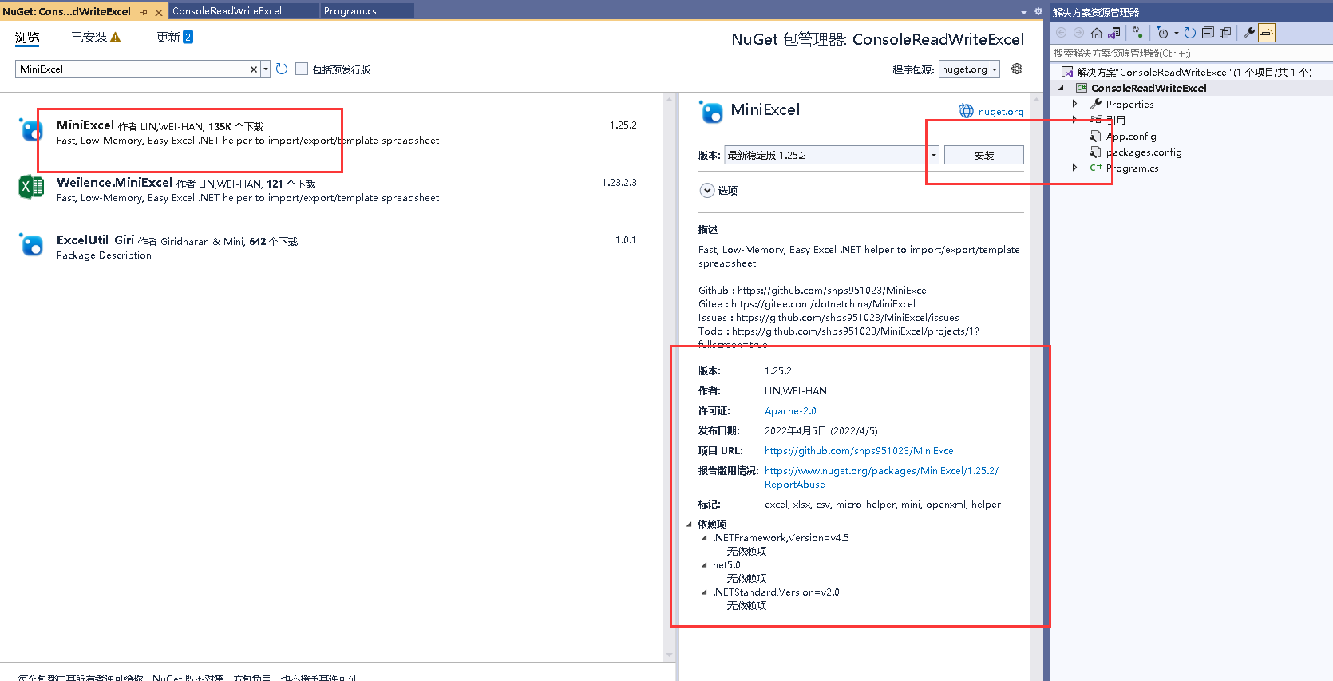The image size is (1333, 681).
Task: Click the warning icon beside 已安装
Action: (x=116, y=38)
